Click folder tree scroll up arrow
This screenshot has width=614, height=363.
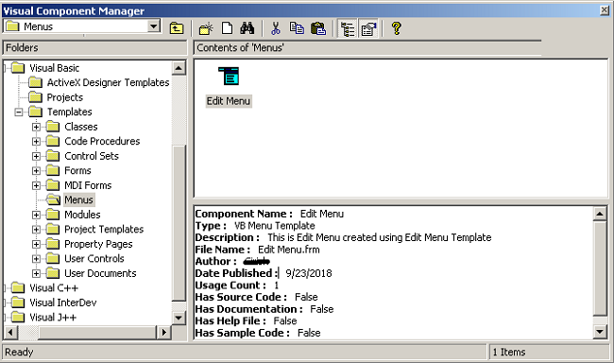(179, 68)
